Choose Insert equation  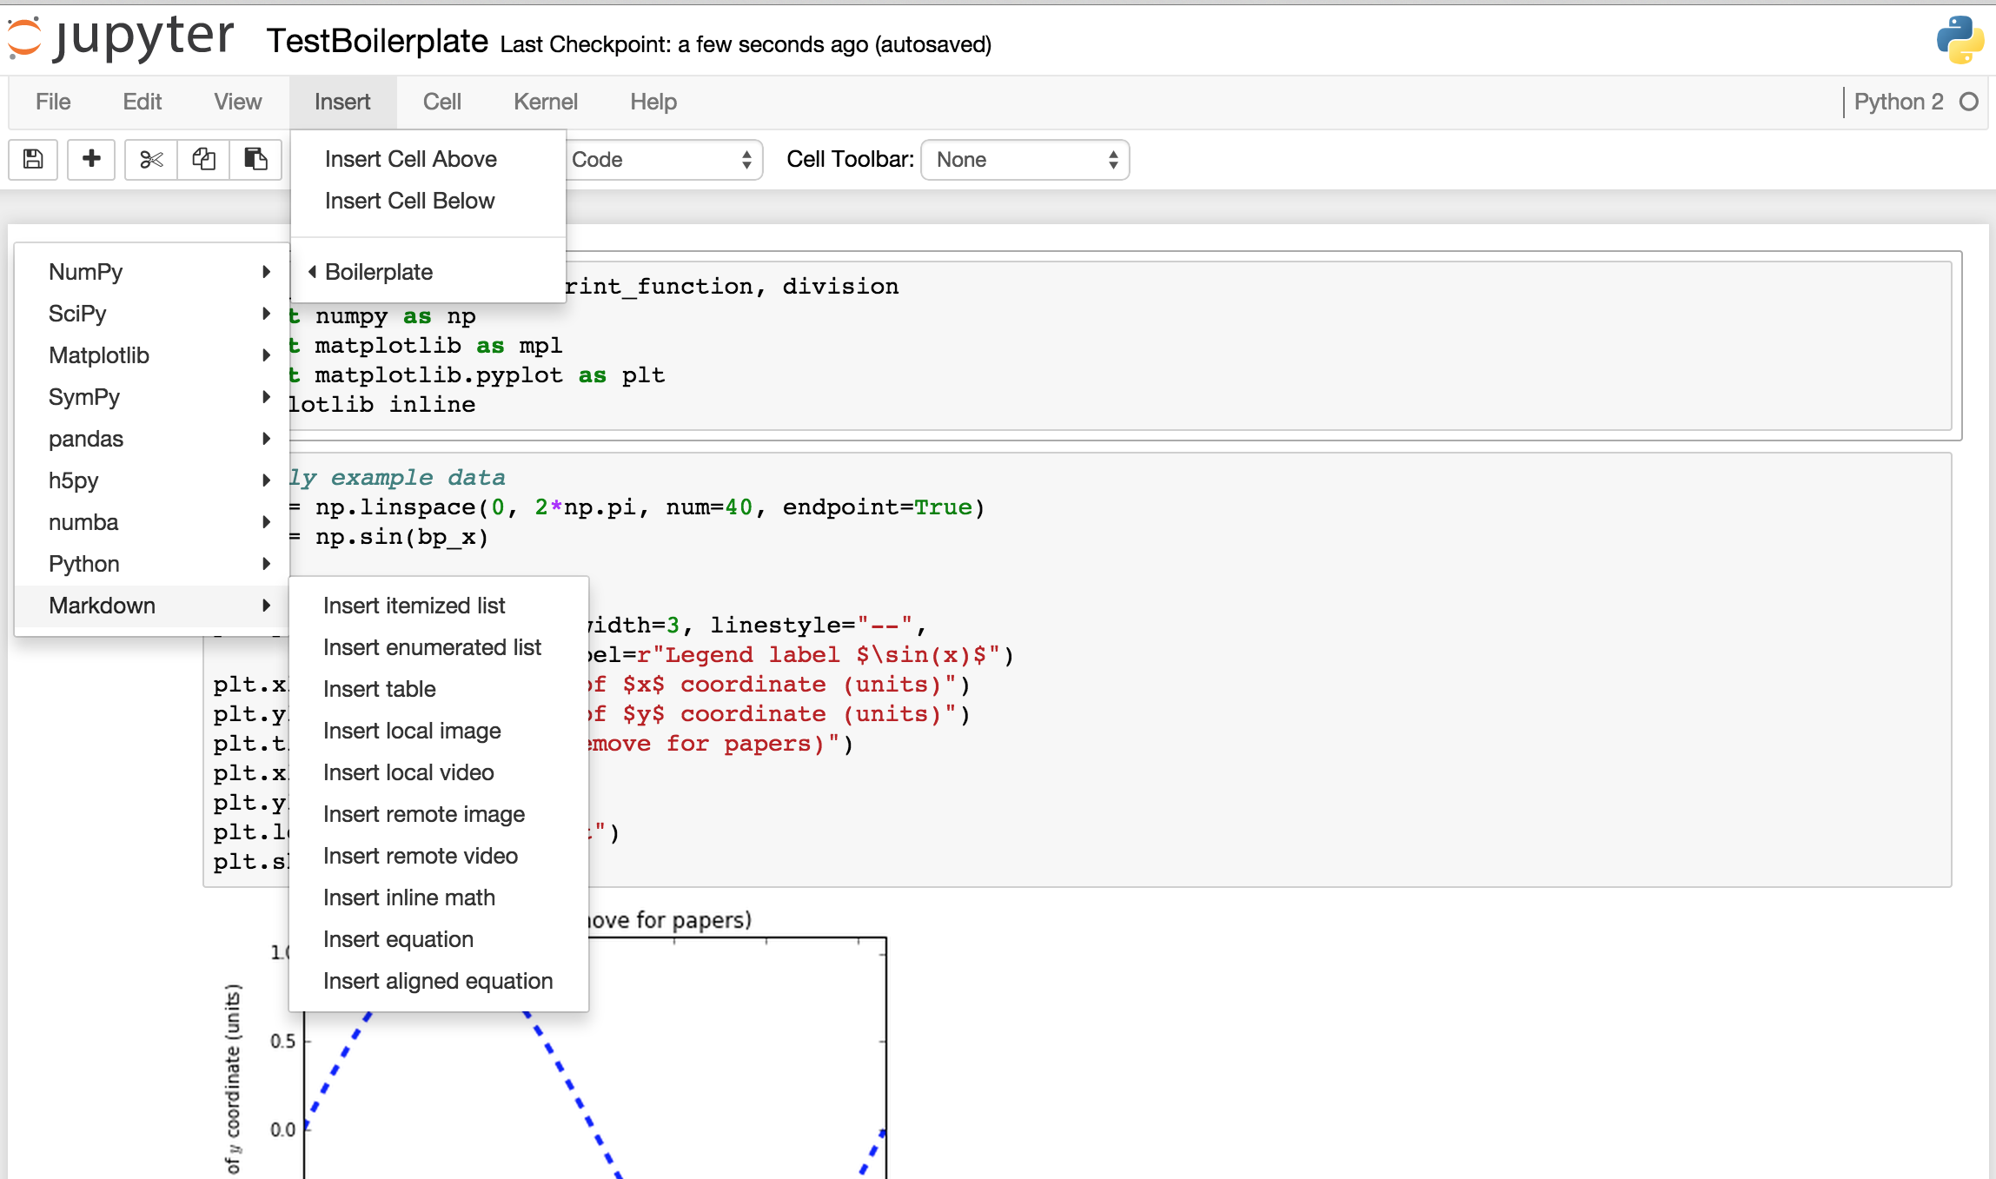tap(439, 939)
